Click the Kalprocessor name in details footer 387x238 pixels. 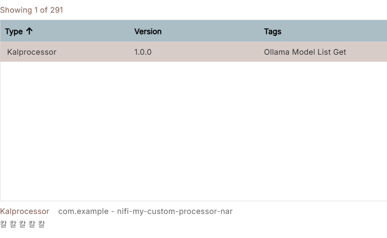pos(25,211)
